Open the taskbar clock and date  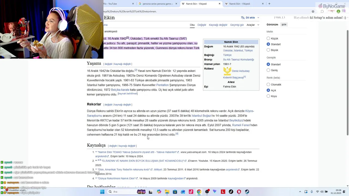click(x=336, y=192)
